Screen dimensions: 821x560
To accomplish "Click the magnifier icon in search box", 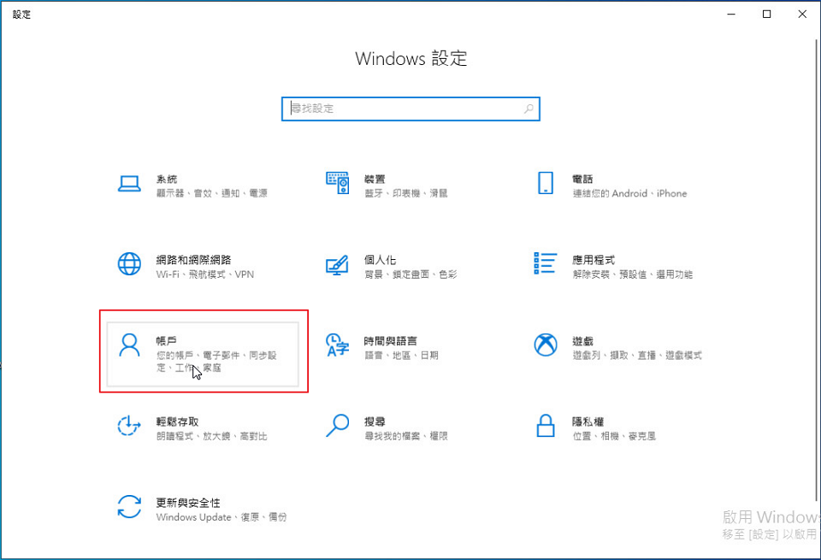I will coord(529,109).
